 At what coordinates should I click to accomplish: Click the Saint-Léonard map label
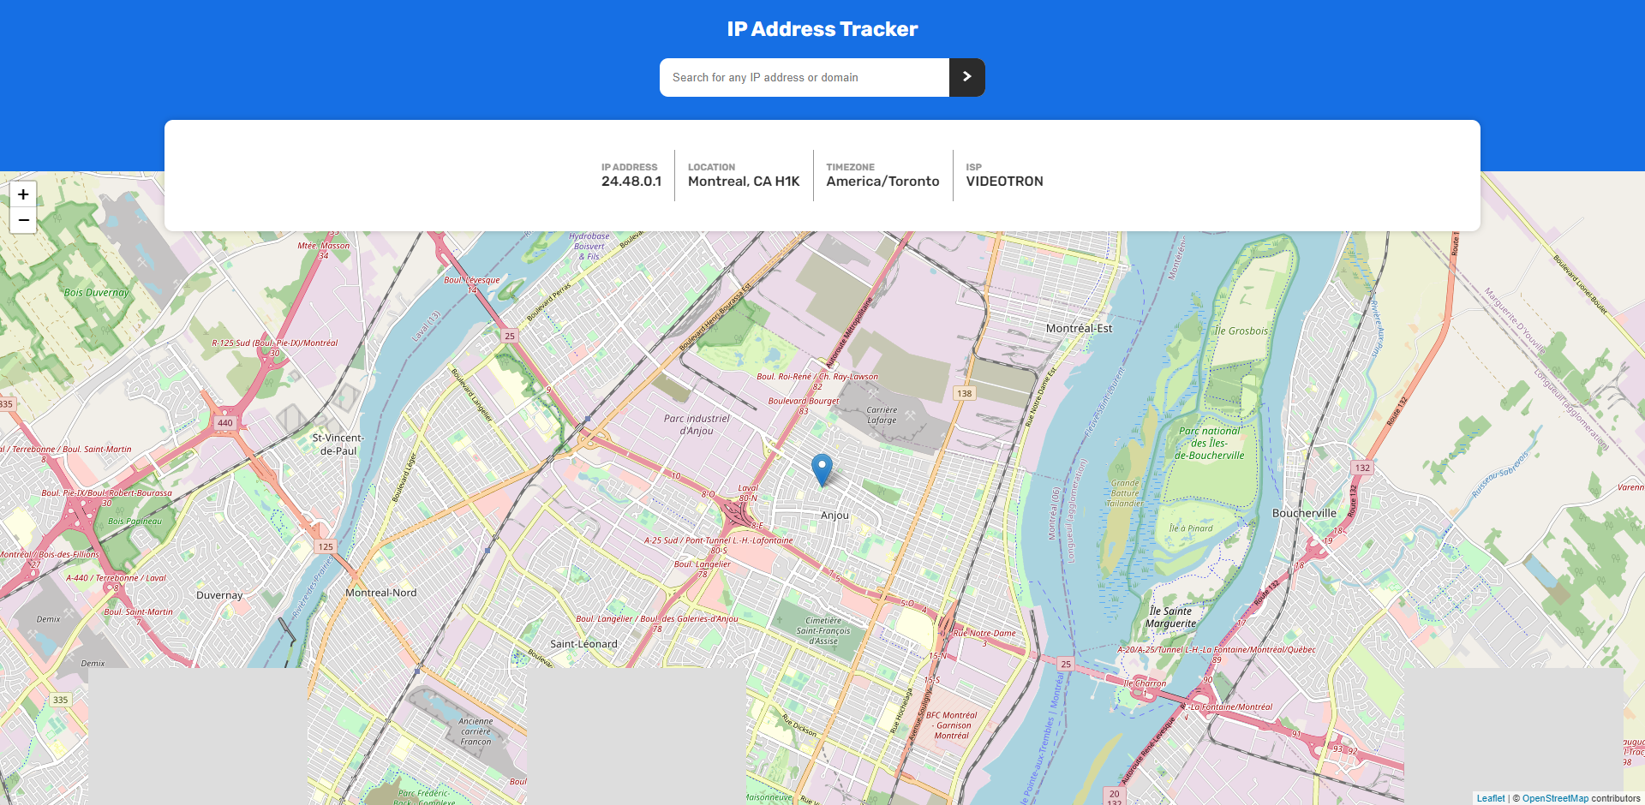coord(583,644)
